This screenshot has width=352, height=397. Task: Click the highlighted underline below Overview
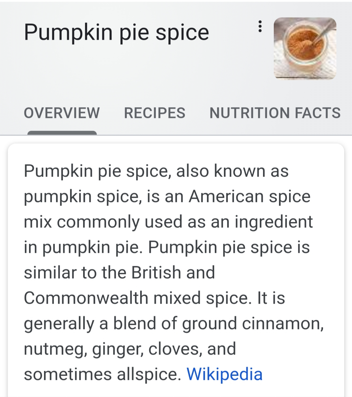[62, 133]
